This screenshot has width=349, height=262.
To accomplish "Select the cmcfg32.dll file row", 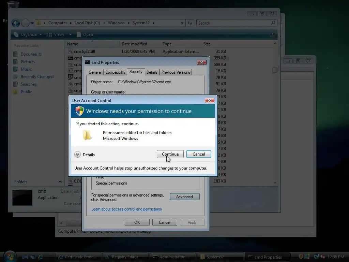I will coord(147,52).
